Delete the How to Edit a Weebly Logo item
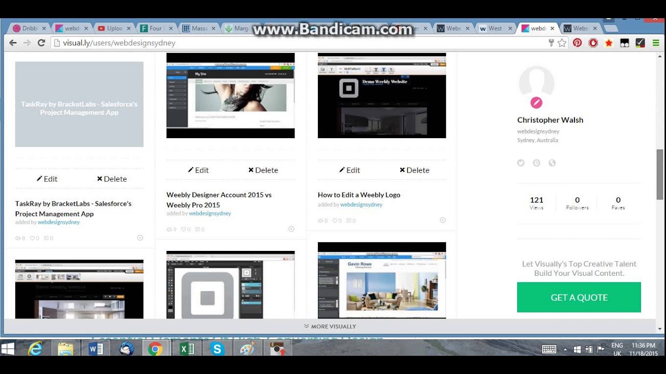The image size is (666, 374). [x=415, y=170]
